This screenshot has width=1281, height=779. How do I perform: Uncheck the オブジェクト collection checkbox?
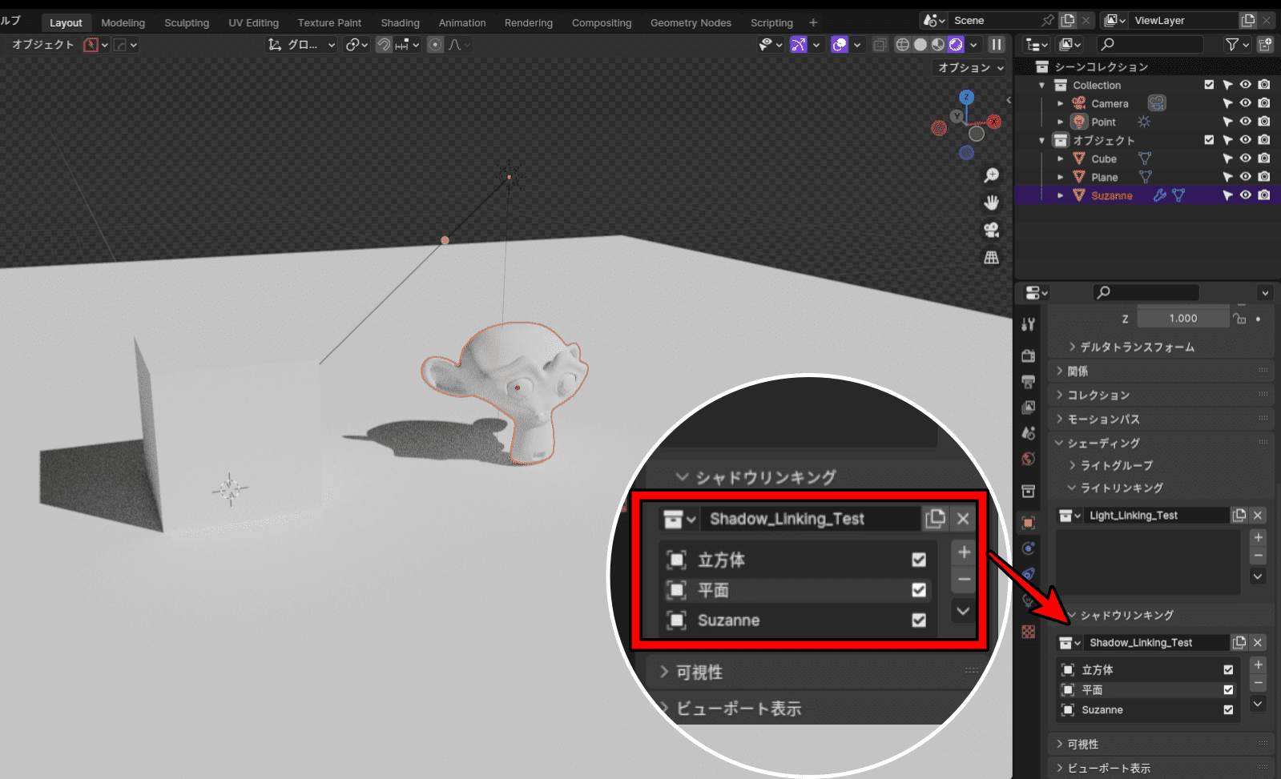coord(1209,139)
